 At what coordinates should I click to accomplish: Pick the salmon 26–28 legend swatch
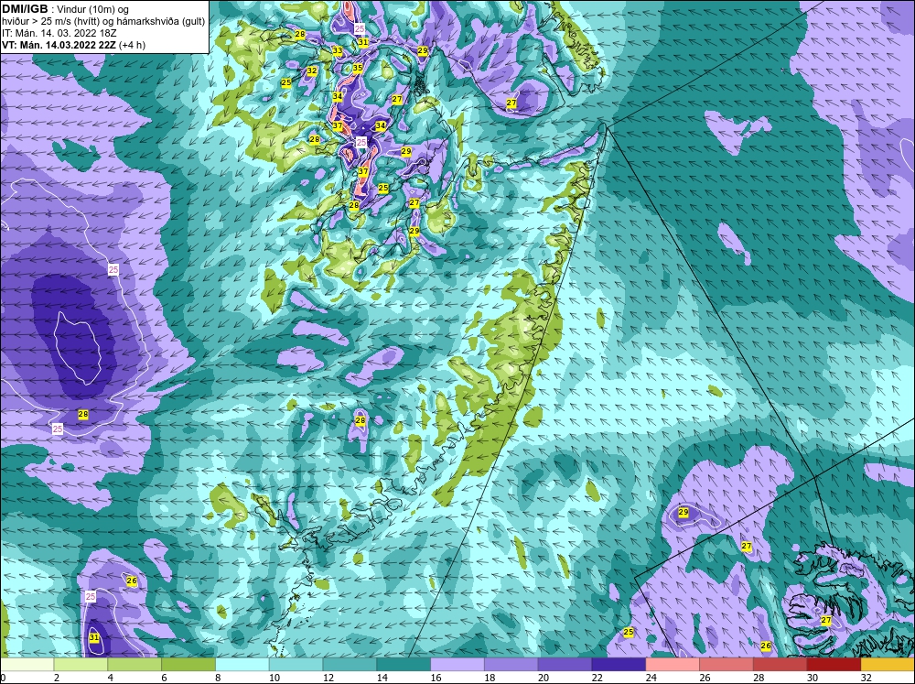726,664
